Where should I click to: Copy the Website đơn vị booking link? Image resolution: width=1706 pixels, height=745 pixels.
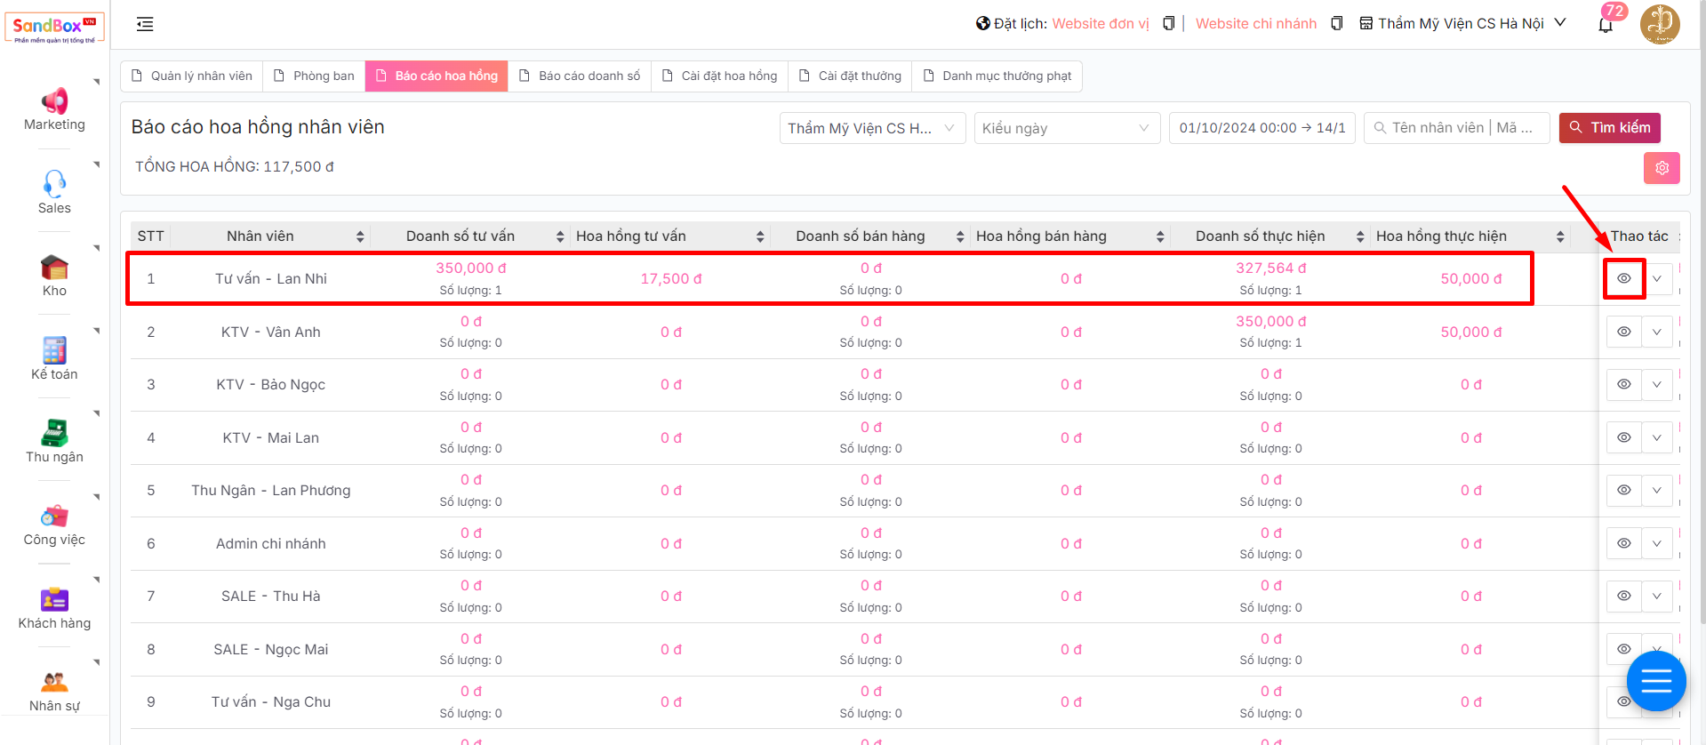1168,24
